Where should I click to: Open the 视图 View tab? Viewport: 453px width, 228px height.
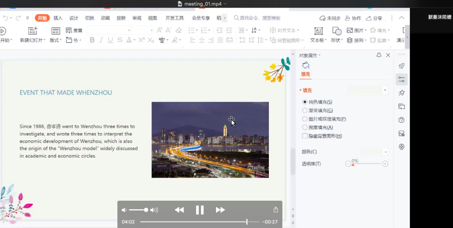coord(153,18)
